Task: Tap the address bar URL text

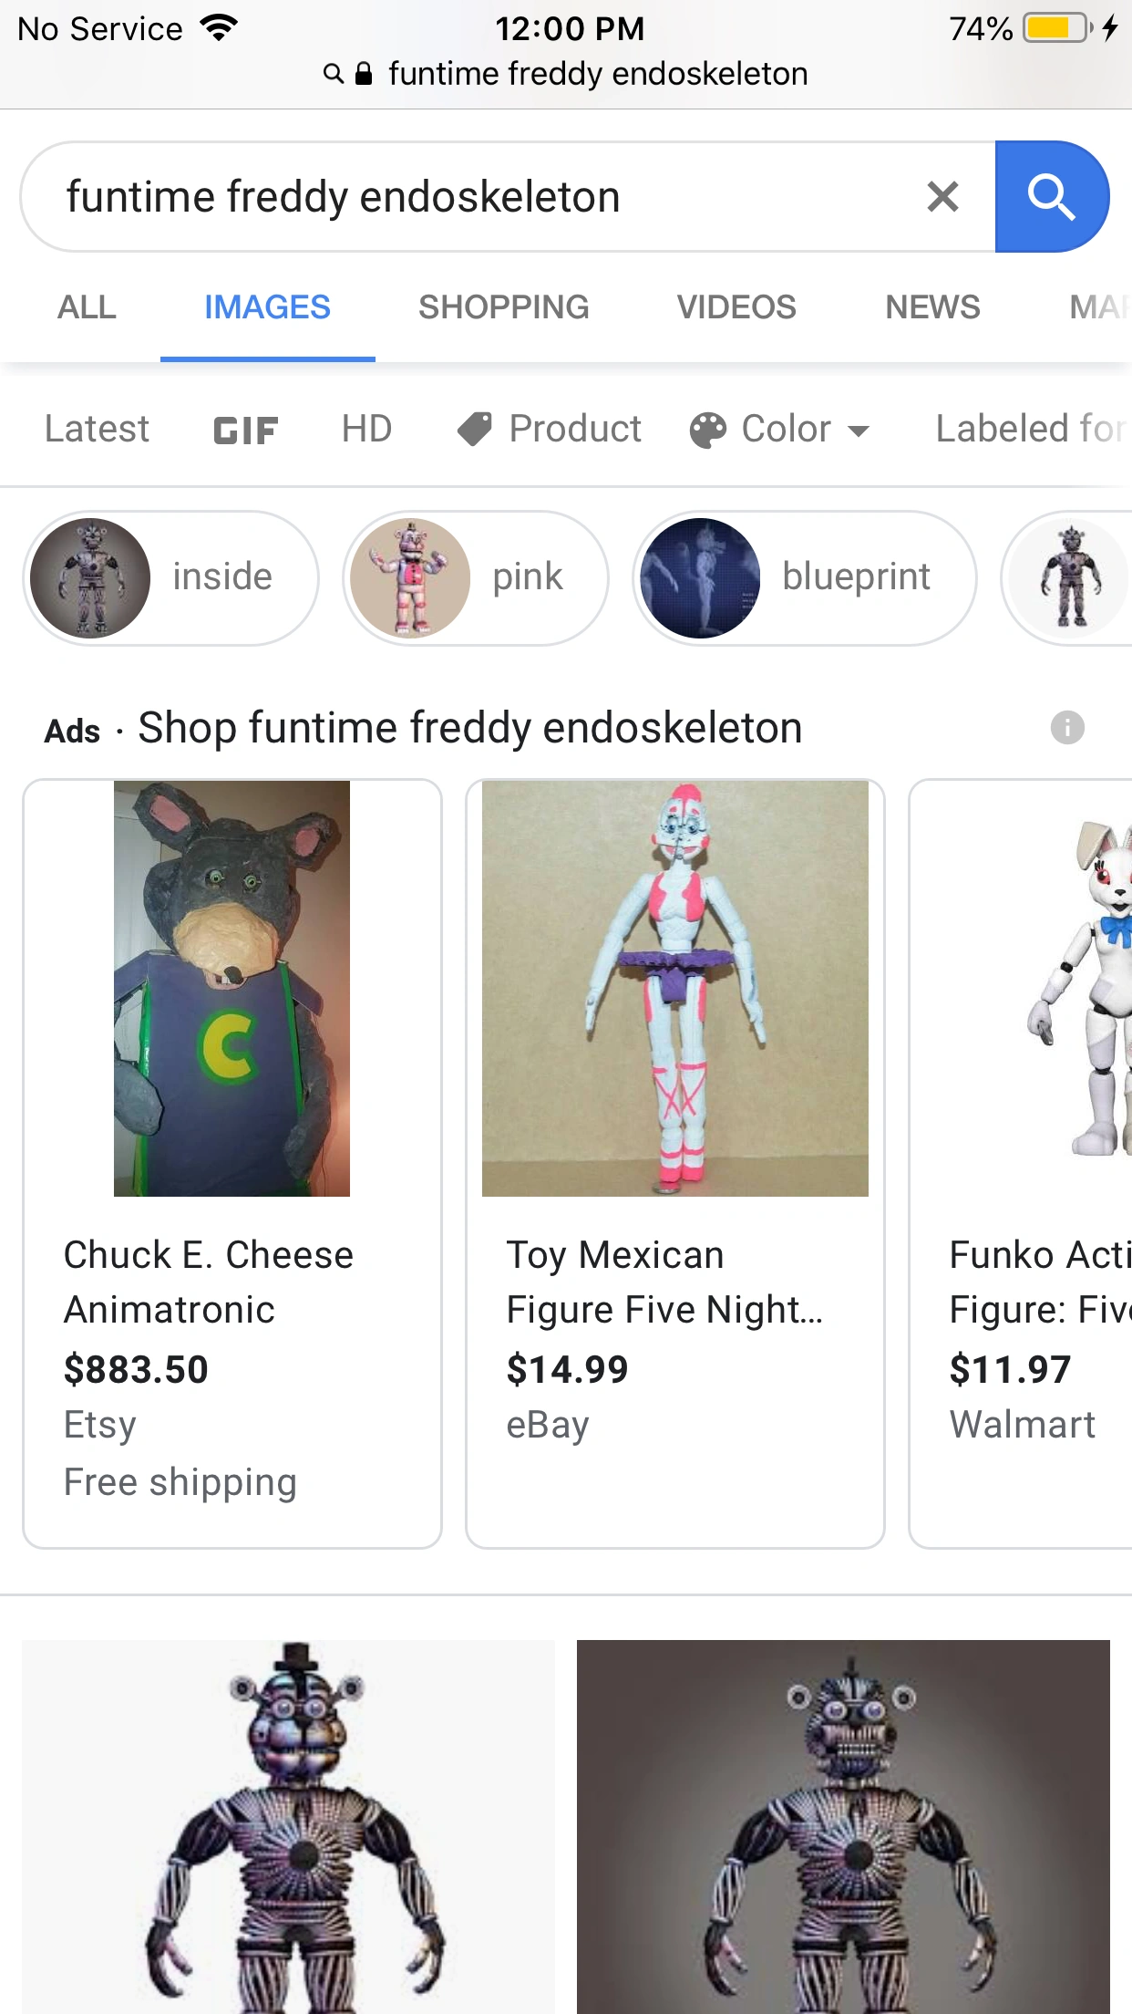Action: 598,74
